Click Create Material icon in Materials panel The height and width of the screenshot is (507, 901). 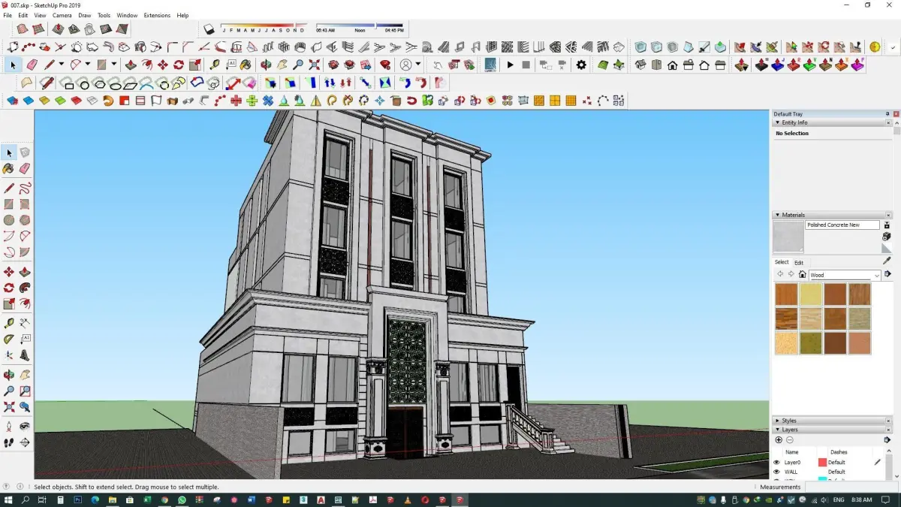click(x=887, y=236)
